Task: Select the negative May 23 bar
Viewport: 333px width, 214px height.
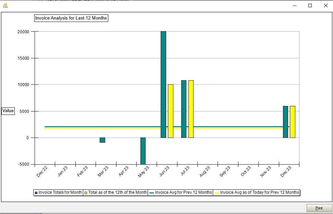Action: tap(143, 151)
